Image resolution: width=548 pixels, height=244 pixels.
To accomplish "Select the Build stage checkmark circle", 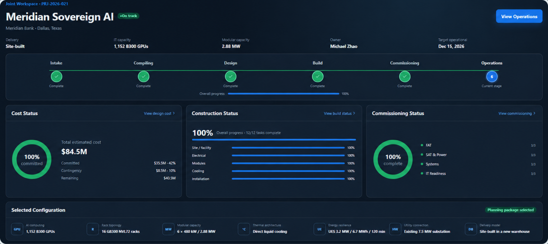I will pos(318,76).
